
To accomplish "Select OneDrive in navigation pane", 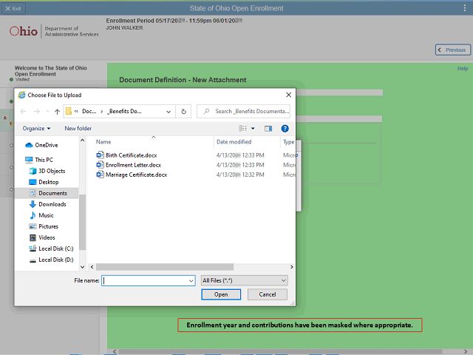I will coord(41,145).
